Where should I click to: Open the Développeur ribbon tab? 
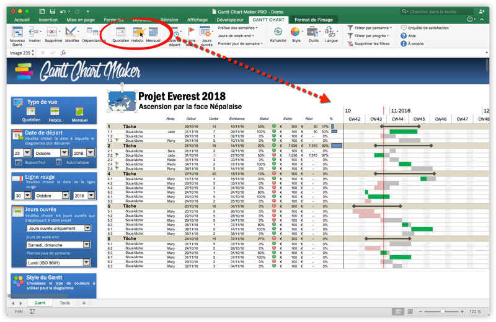click(230, 20)
